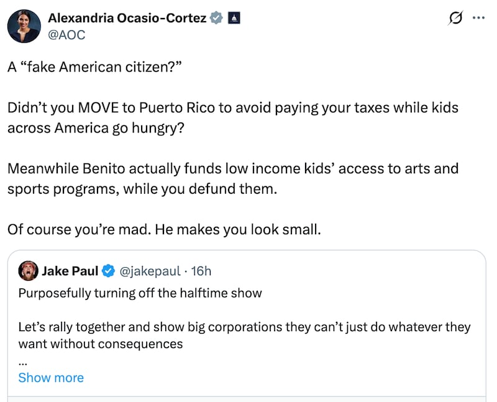
Task: Click Jake Paul's display name
Action: (70, 271)
